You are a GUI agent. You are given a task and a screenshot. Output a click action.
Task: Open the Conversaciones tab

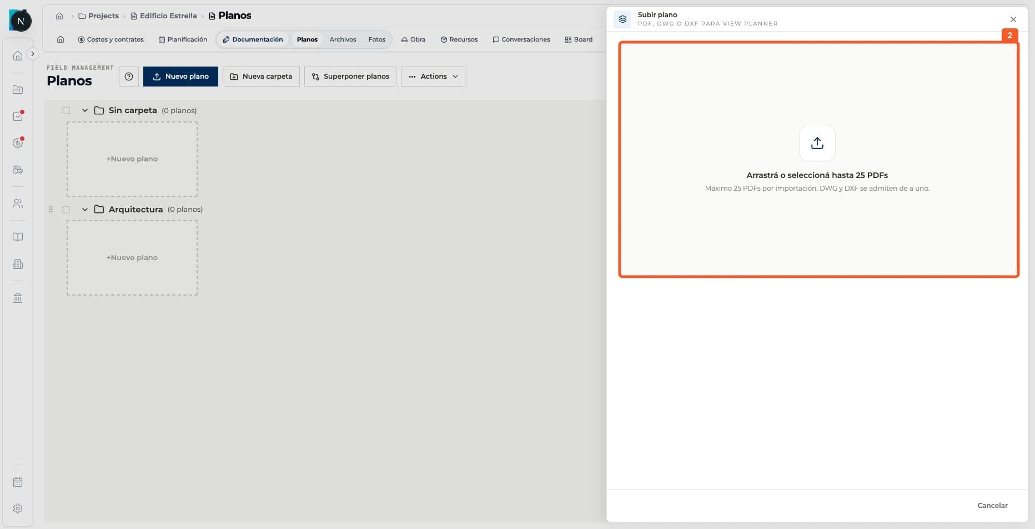521,39
